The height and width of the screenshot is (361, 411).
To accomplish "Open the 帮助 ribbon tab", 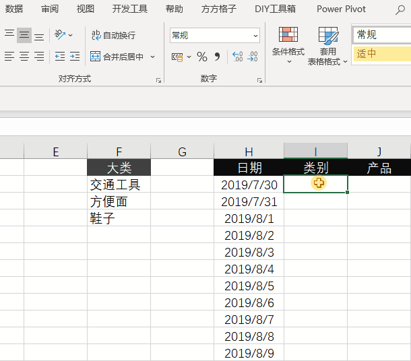I will tap(175, 9).
